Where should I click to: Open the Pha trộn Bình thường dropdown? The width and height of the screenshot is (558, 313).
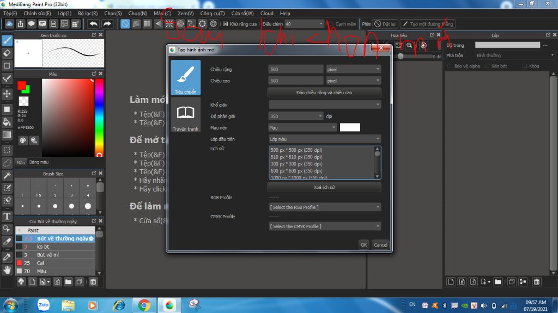[515, 56]
